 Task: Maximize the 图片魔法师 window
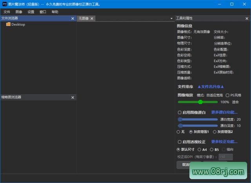(x=232, y=4)
